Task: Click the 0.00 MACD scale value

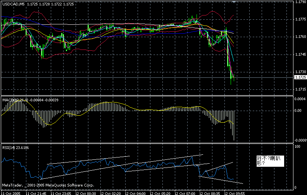Action: click(x=298, y=111)
